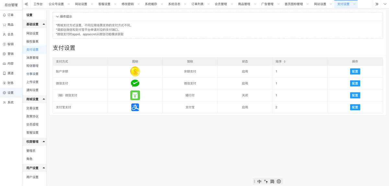This screenshot has width=389, height=186.
Task: Configure 账户余额 payment with 配置 button
Action: pyautogui.click(x=355, y=72)
